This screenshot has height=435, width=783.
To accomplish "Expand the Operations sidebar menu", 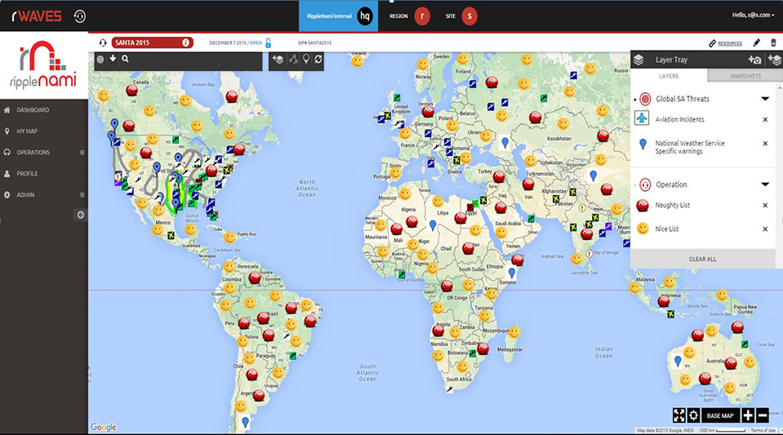I will 82,153.
